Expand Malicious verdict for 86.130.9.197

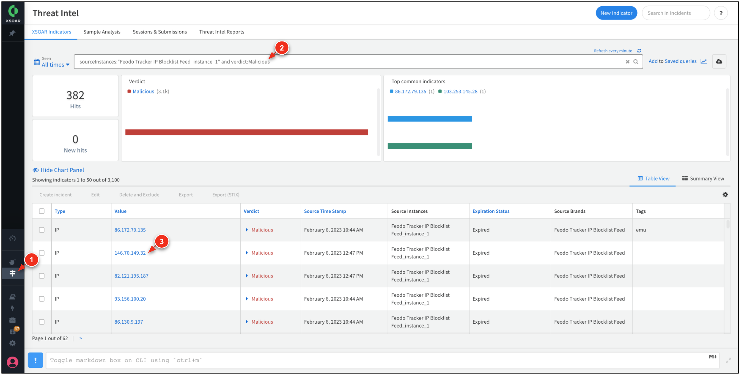pos(247,322)
